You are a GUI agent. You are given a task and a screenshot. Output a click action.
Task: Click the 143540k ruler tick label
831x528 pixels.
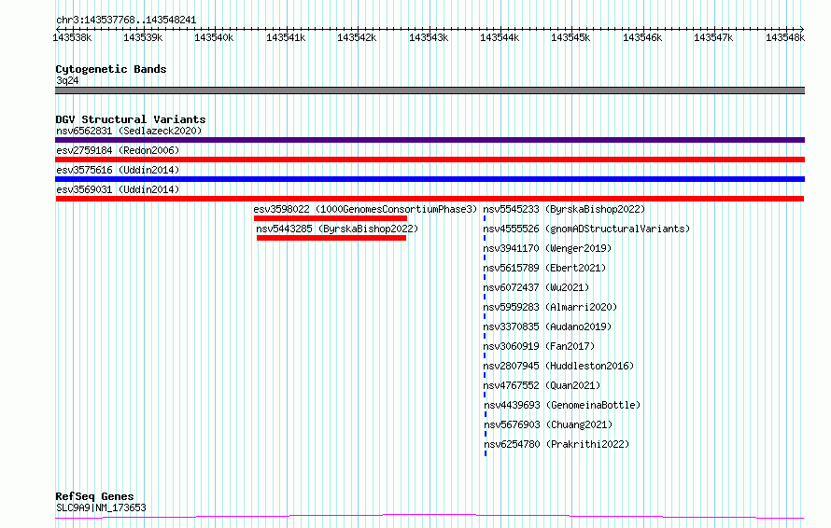coord(214,37)
